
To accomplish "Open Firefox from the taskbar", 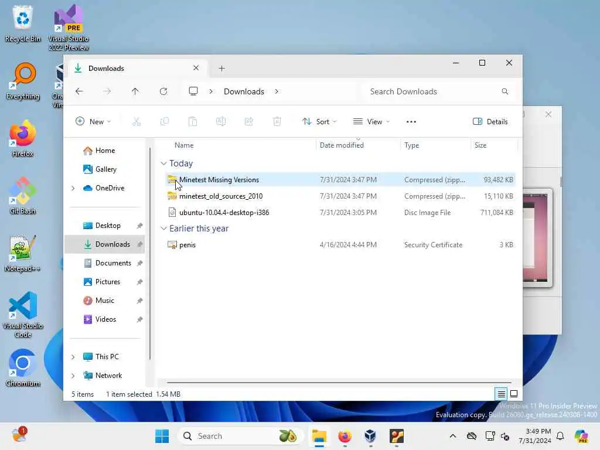I will pyautogui.click(x=345, y=436).
